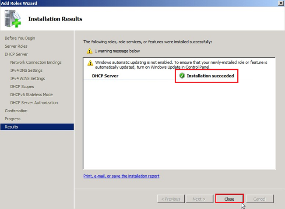Select IPv4 WINS Settings step
This screenshot has height=209, width=285.
coord(28,78)
